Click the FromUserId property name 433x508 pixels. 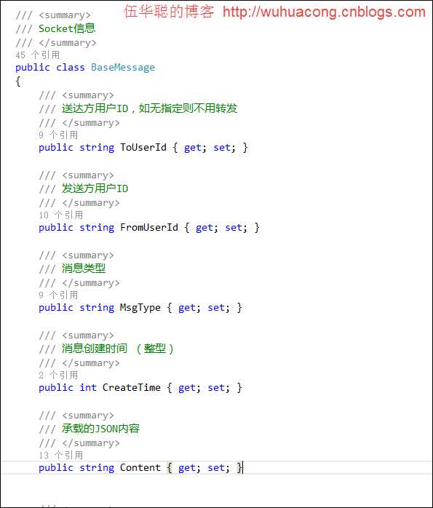tap(149, 227)
